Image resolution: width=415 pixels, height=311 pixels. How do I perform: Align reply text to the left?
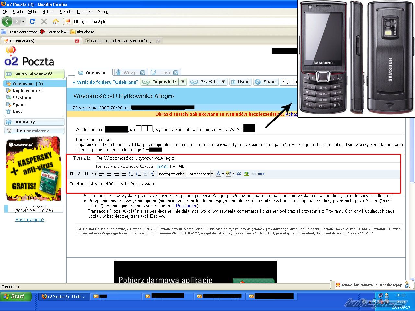coord(101,174)
